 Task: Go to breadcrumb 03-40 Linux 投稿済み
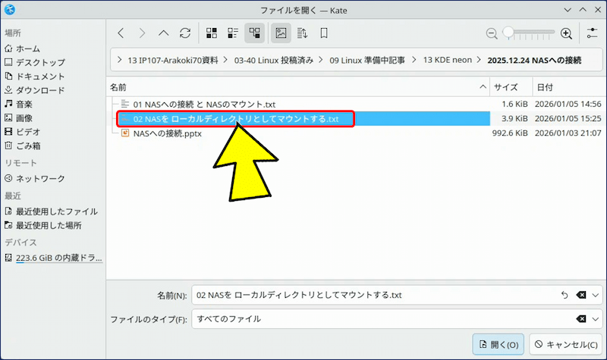click(274, 61)
